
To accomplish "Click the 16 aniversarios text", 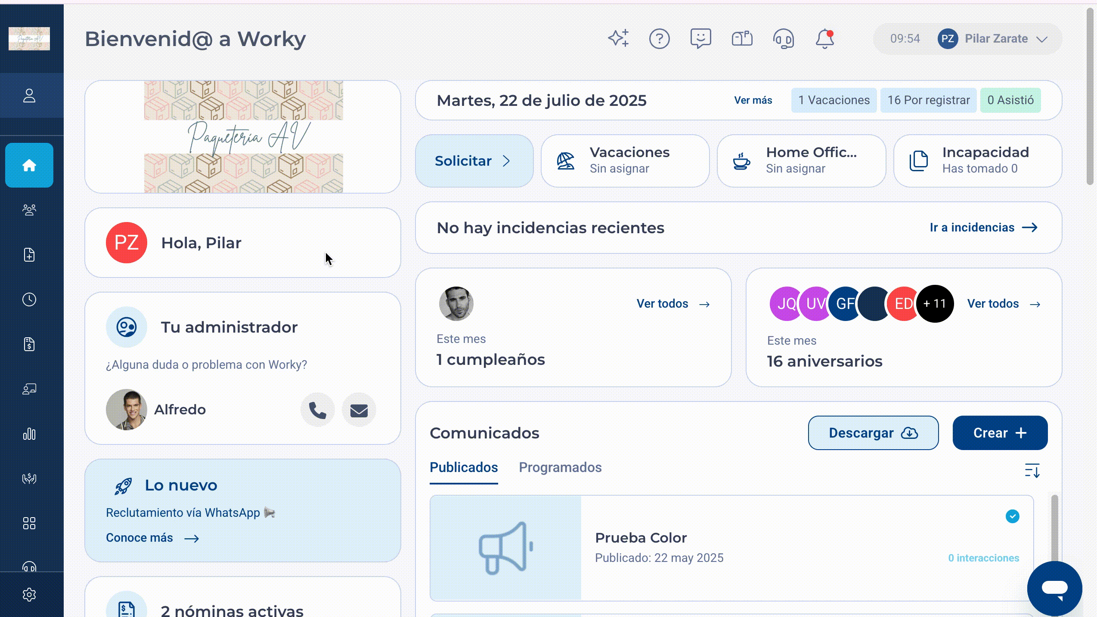I will [x=824, y=361].
